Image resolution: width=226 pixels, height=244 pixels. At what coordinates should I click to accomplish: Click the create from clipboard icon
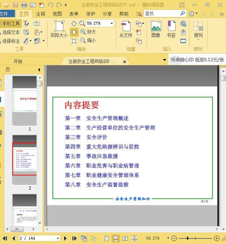139,41
